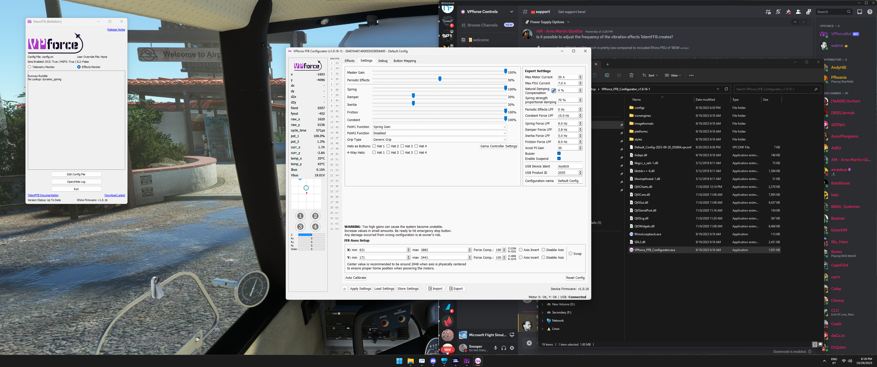Click the Damper gain slider handle

(x=413, y=96)
